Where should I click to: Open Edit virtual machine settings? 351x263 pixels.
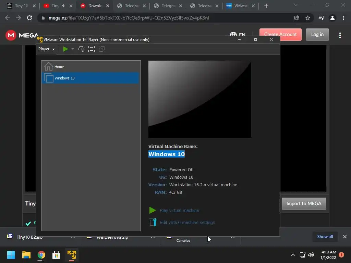pyautogui.click(x=187, y=223)
